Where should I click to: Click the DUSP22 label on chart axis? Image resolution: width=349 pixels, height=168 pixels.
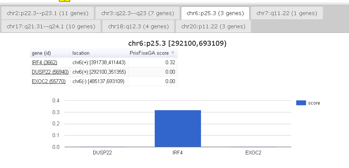coord(102,153)
